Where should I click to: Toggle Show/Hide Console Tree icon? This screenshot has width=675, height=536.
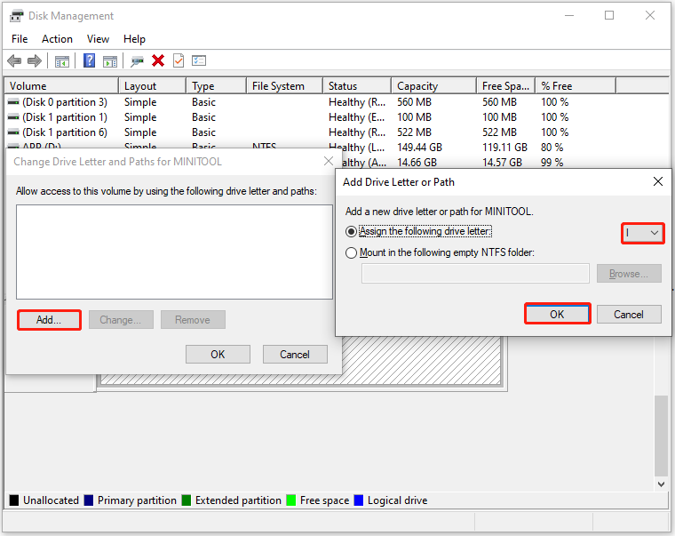pyautogui.click(x=62, y=61)
